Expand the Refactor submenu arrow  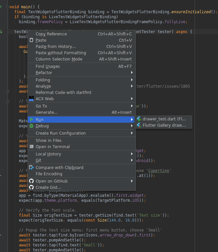[x=132, y=73]
